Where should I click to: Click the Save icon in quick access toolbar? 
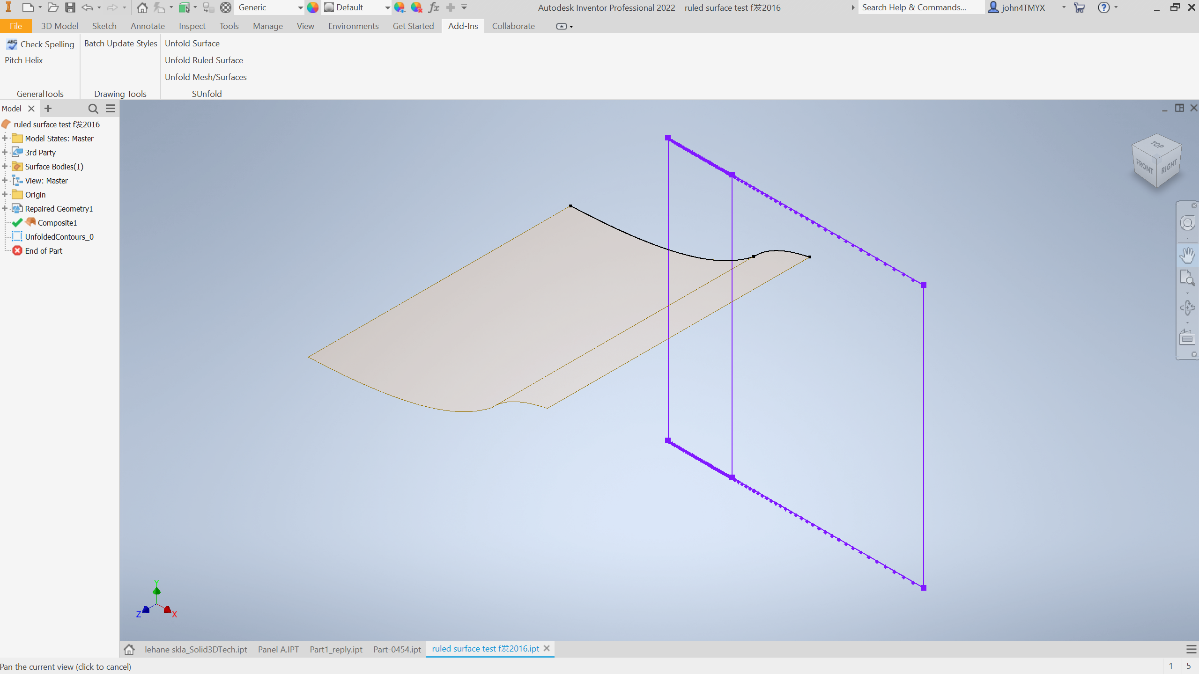click(x=70, y=7)
